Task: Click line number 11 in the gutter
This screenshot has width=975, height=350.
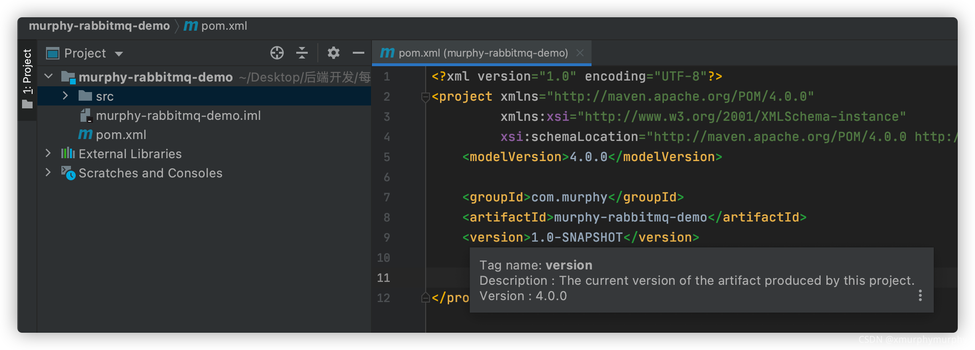Action: (383, 278)
